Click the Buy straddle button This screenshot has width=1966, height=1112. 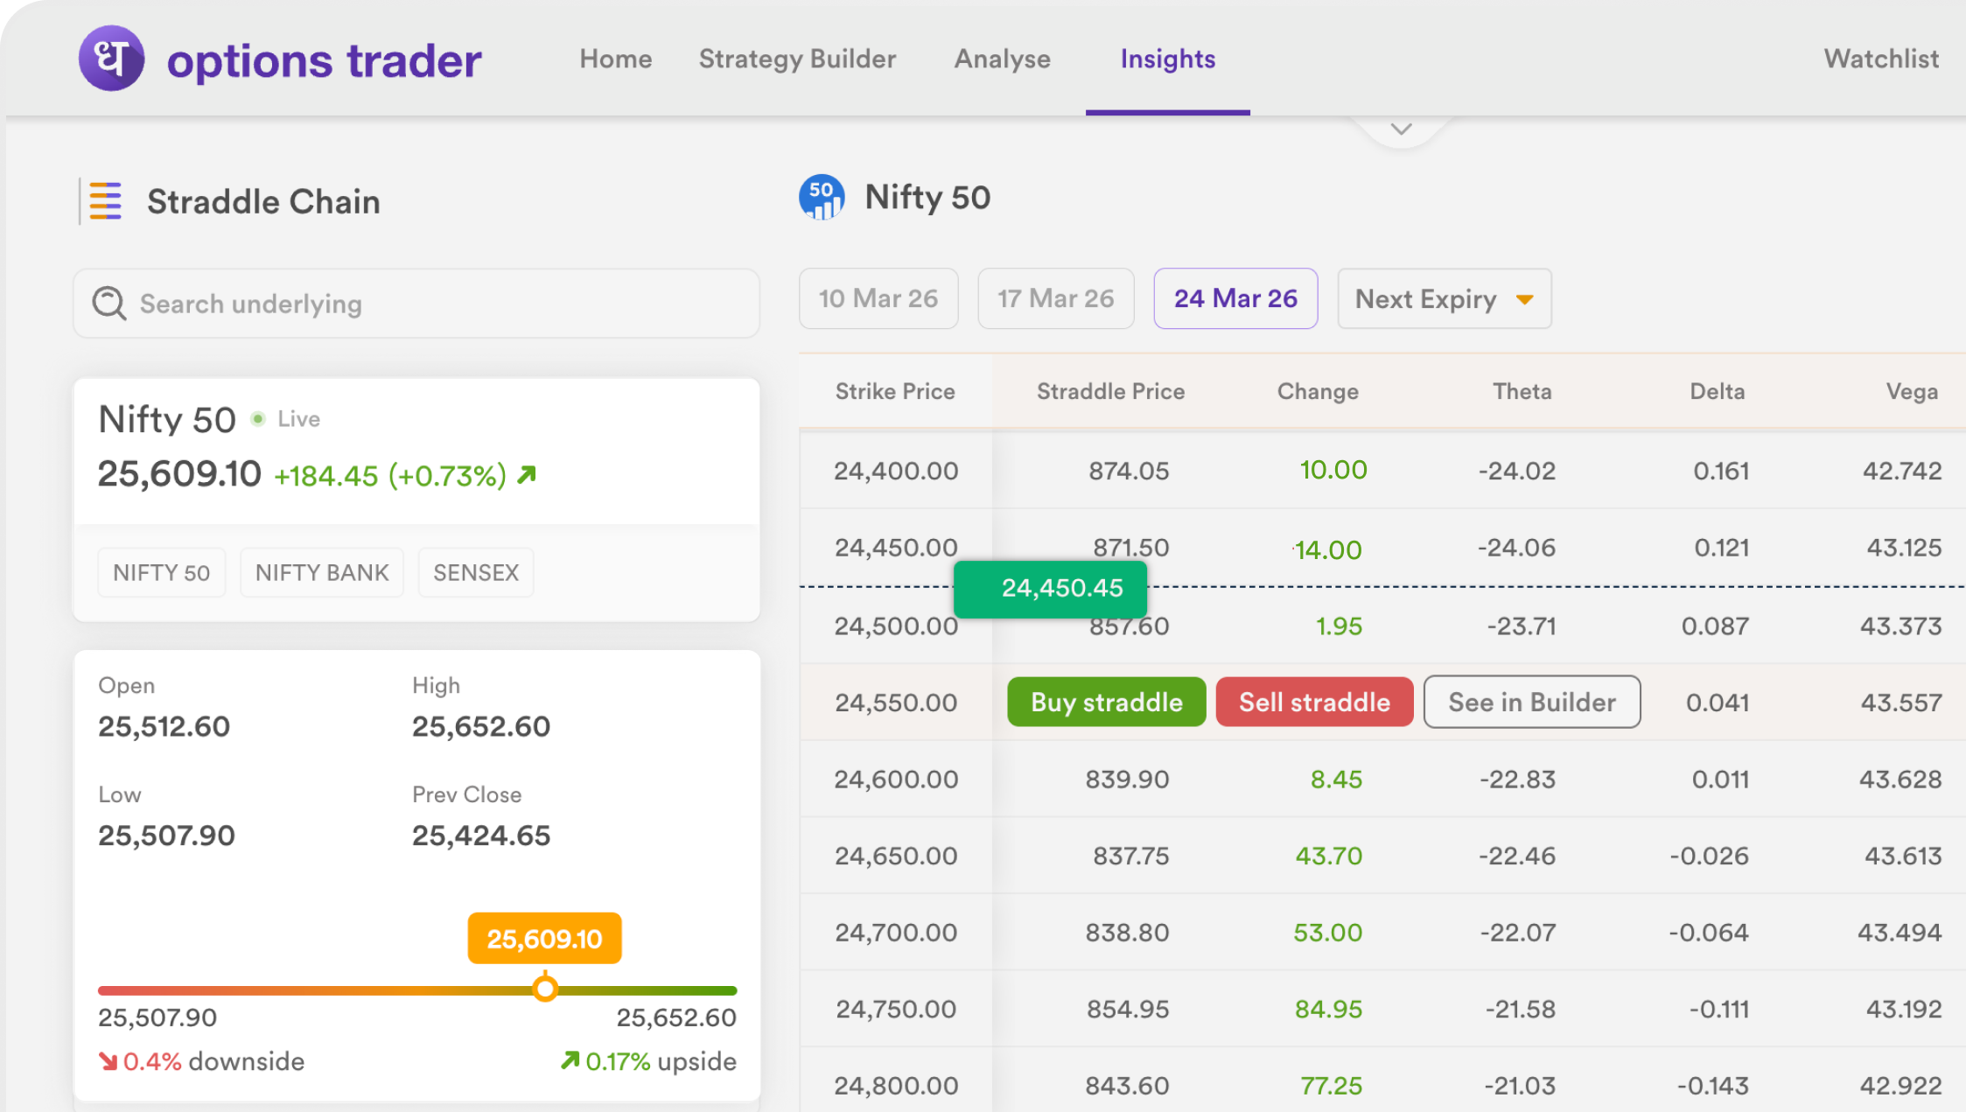(x=1106, y=703)
